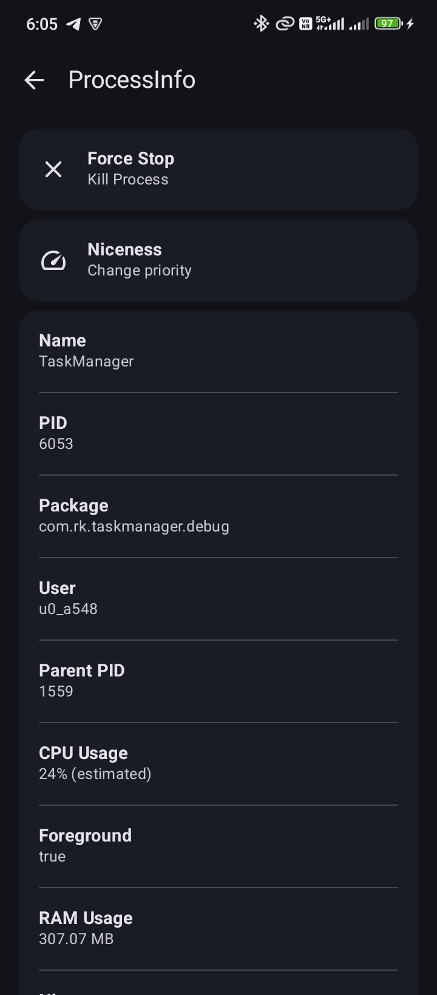Tap the charging bolt icon
The image size is (437, 995).
[410, 24]
